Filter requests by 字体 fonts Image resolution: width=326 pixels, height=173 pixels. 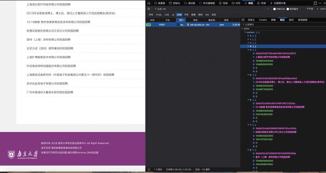(186, 15)
